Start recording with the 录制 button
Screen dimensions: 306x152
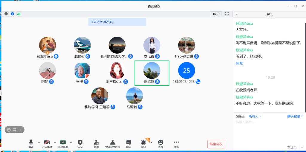coord(143,144)
